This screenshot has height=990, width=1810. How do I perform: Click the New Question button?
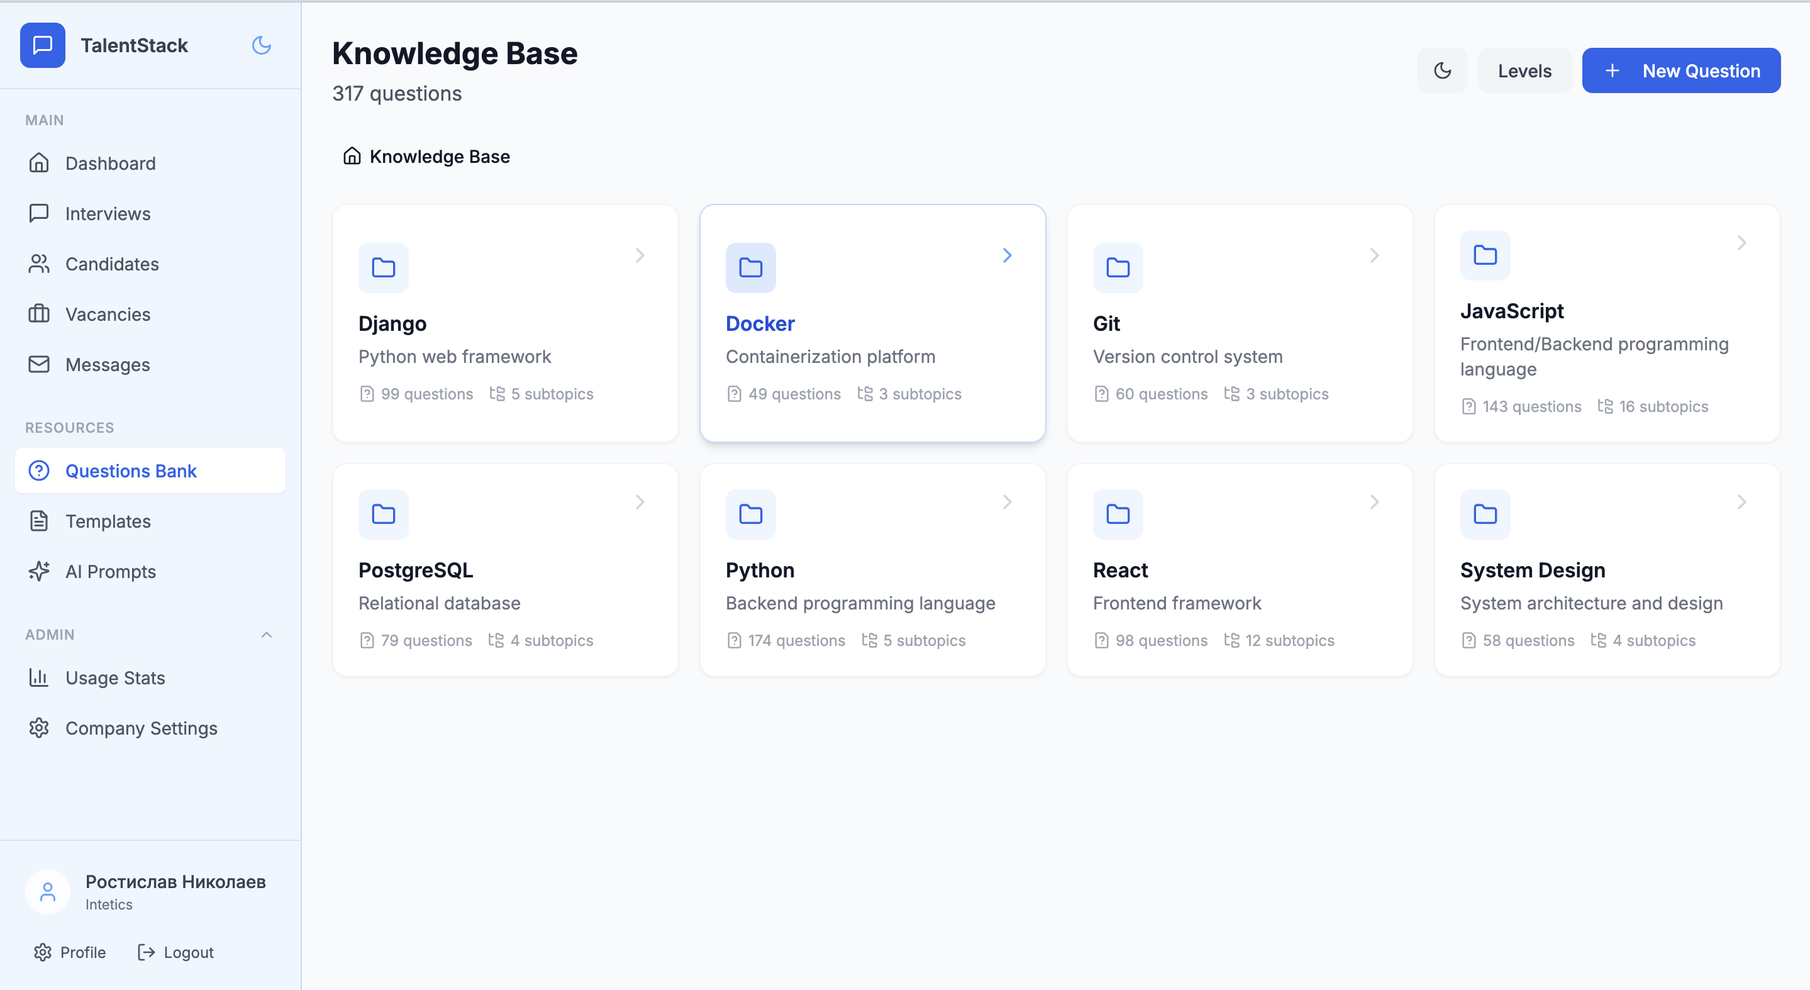[1680, 70]
